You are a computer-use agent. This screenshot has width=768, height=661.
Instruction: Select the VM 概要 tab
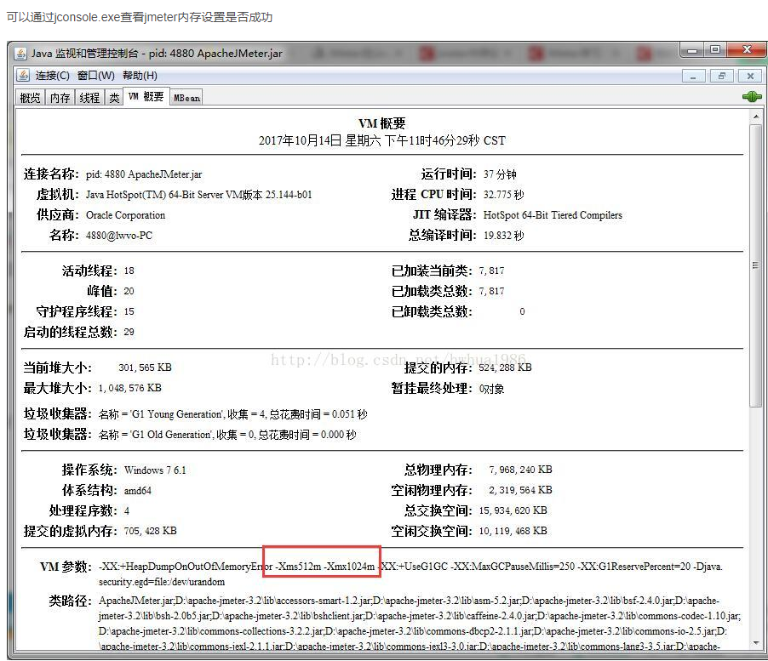tap(146, 96)
